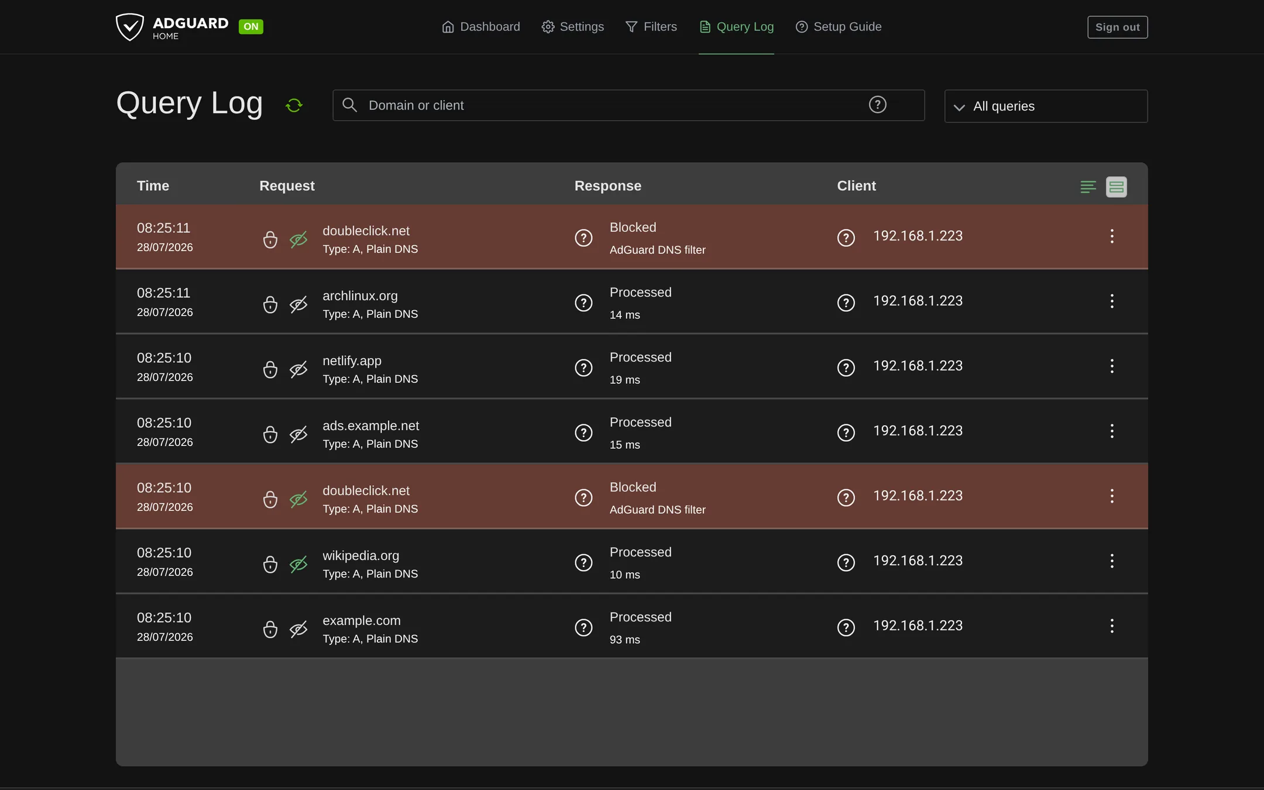
Task: Open three-dot menu for example.com row
Action: point(1112,626)
